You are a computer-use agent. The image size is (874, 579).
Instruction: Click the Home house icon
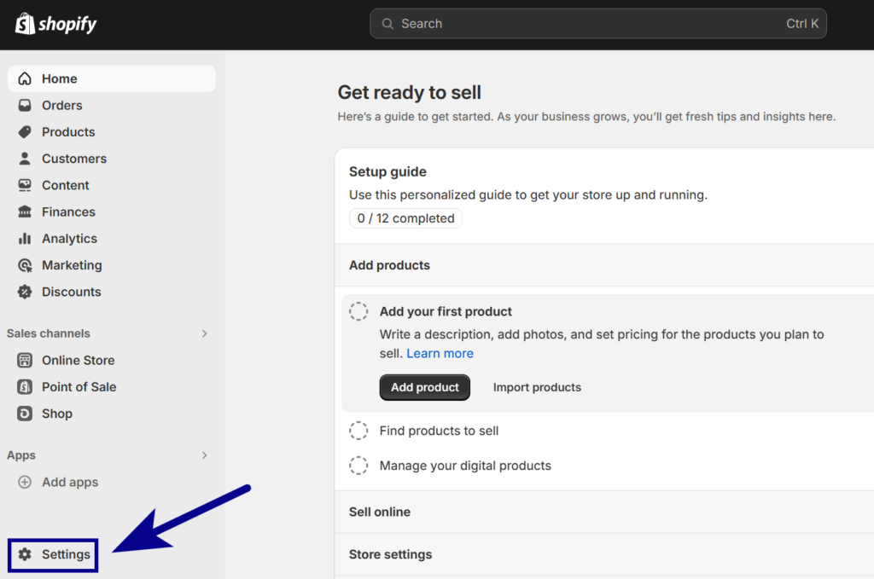tap(25, 78)
